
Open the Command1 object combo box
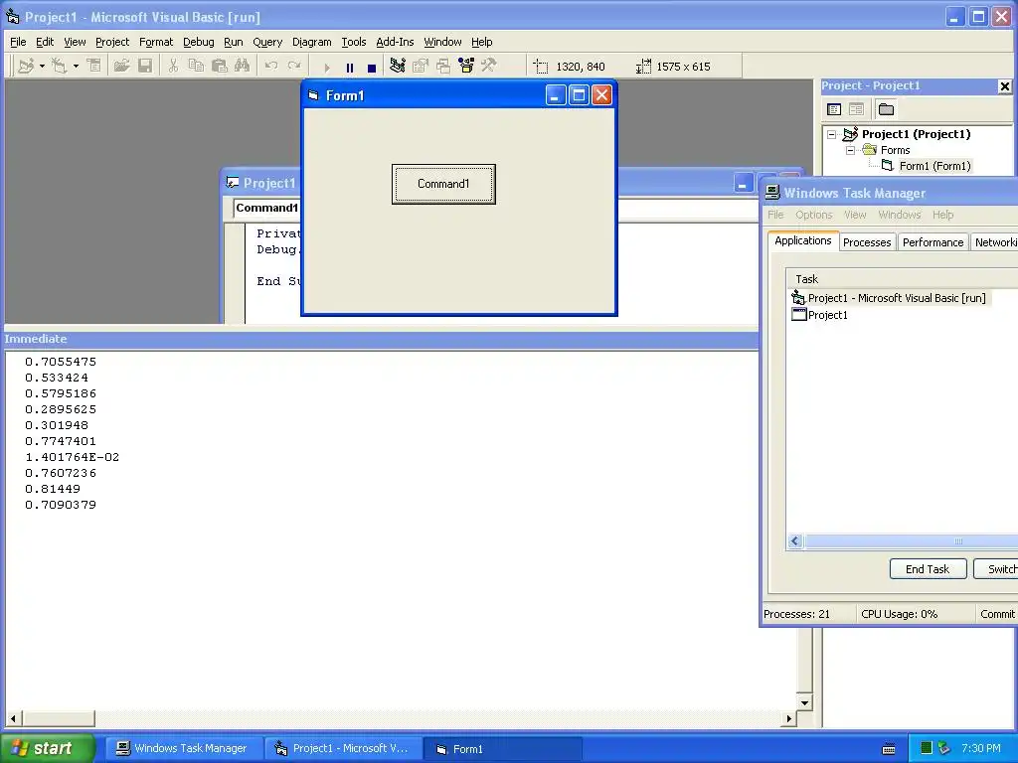(266, 208)
